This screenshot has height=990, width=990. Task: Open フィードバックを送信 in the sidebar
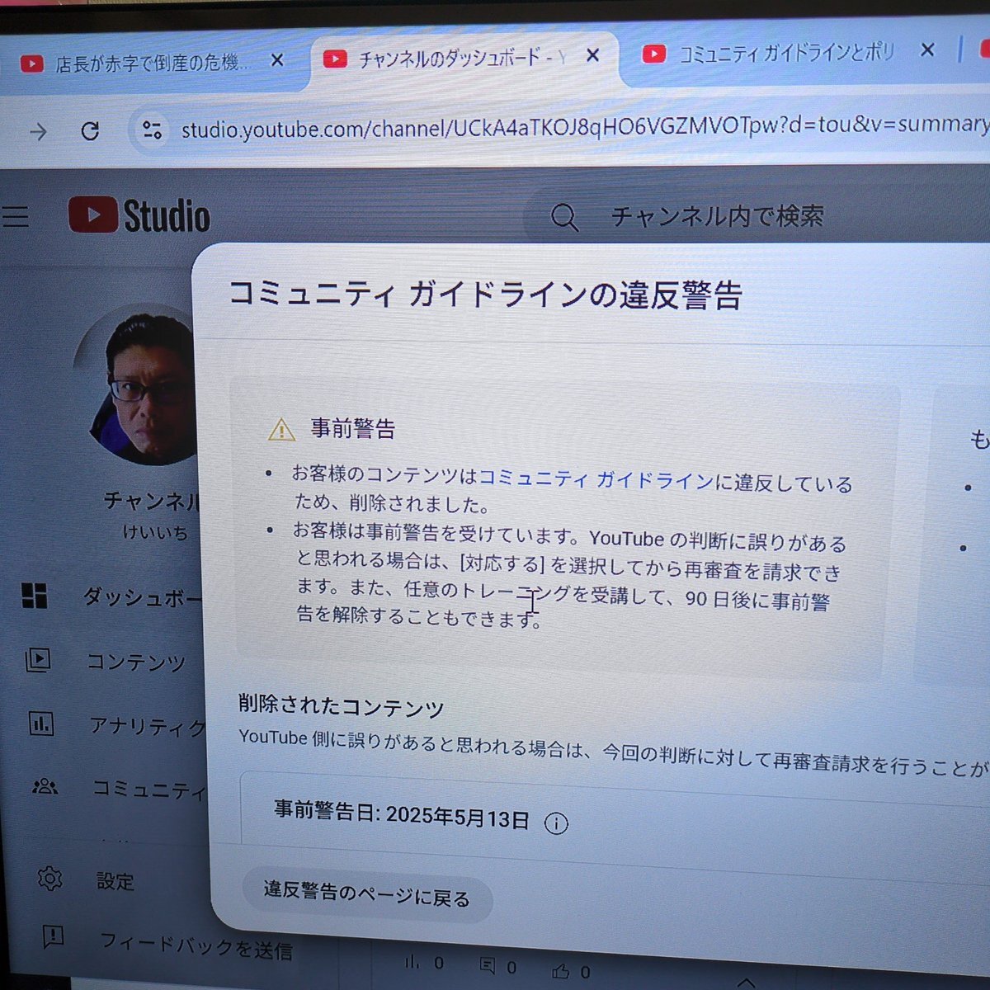click(196, 946)
